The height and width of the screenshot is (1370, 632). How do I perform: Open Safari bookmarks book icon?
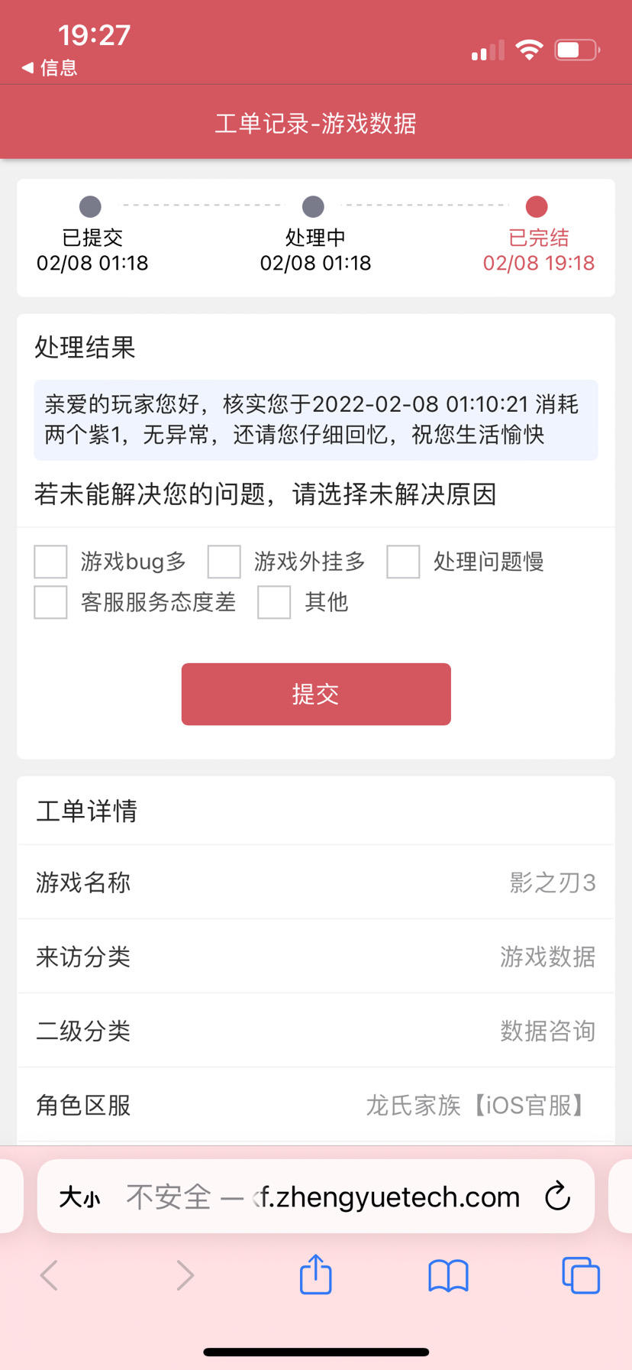tap(448, 1275)
